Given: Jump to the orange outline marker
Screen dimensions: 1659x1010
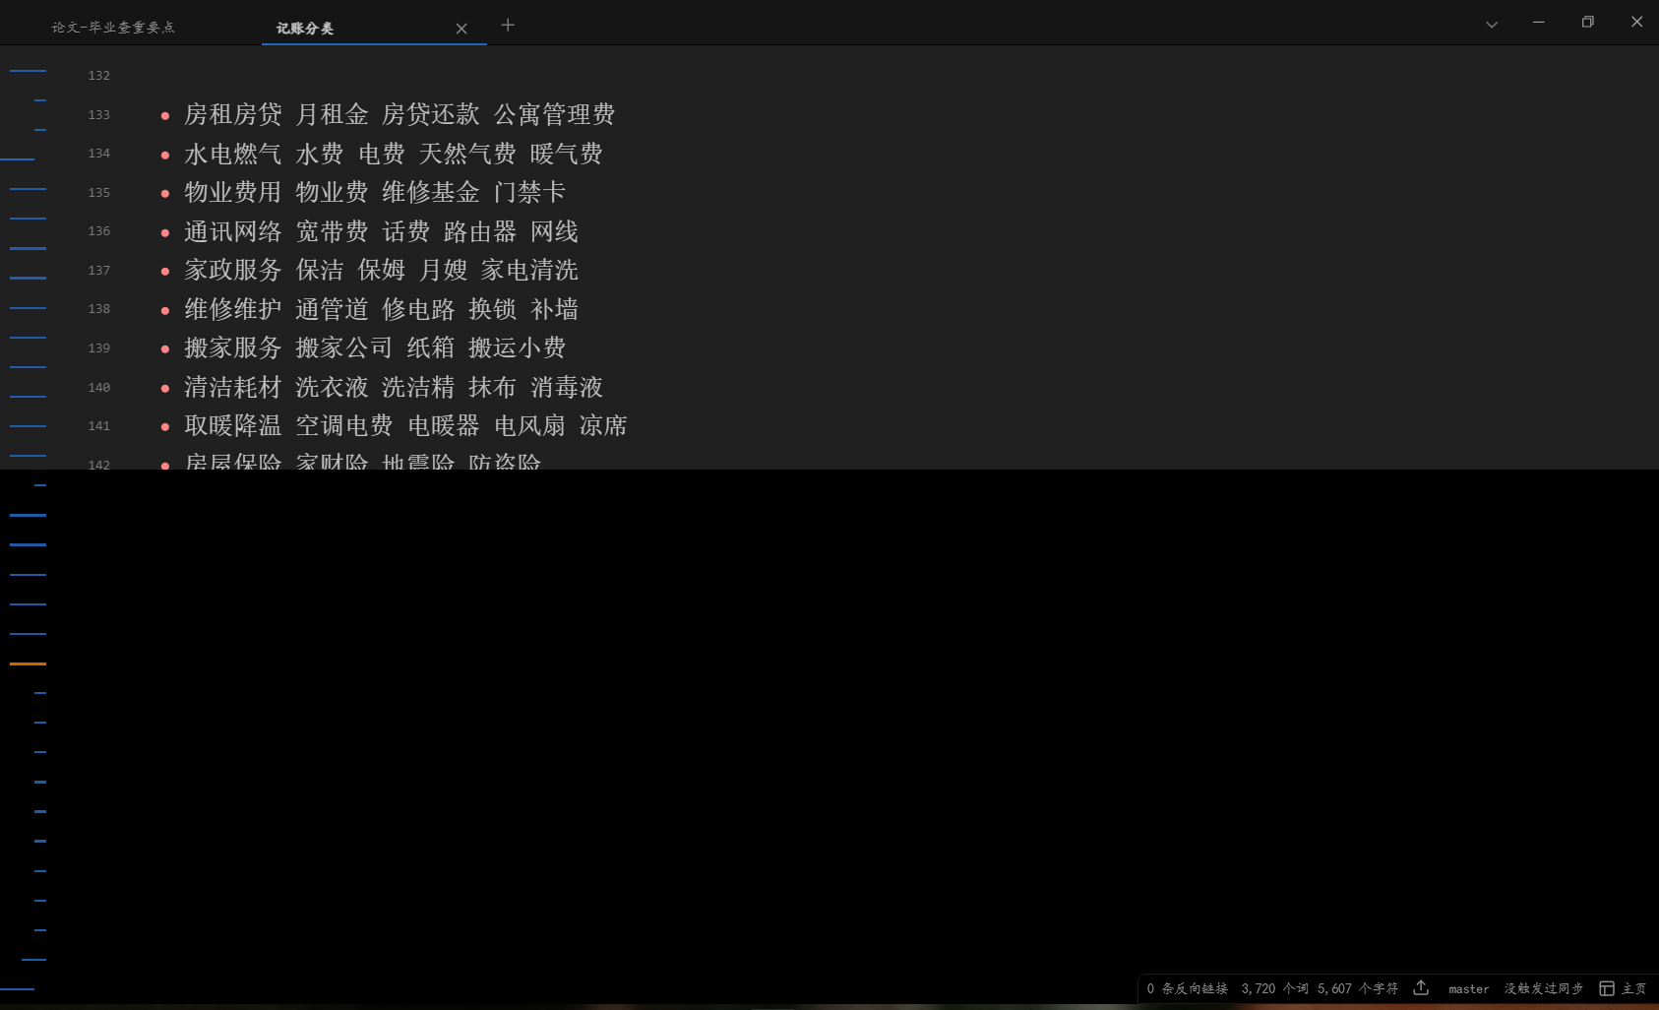Looking at the screenshot, I should coord(28,664).
